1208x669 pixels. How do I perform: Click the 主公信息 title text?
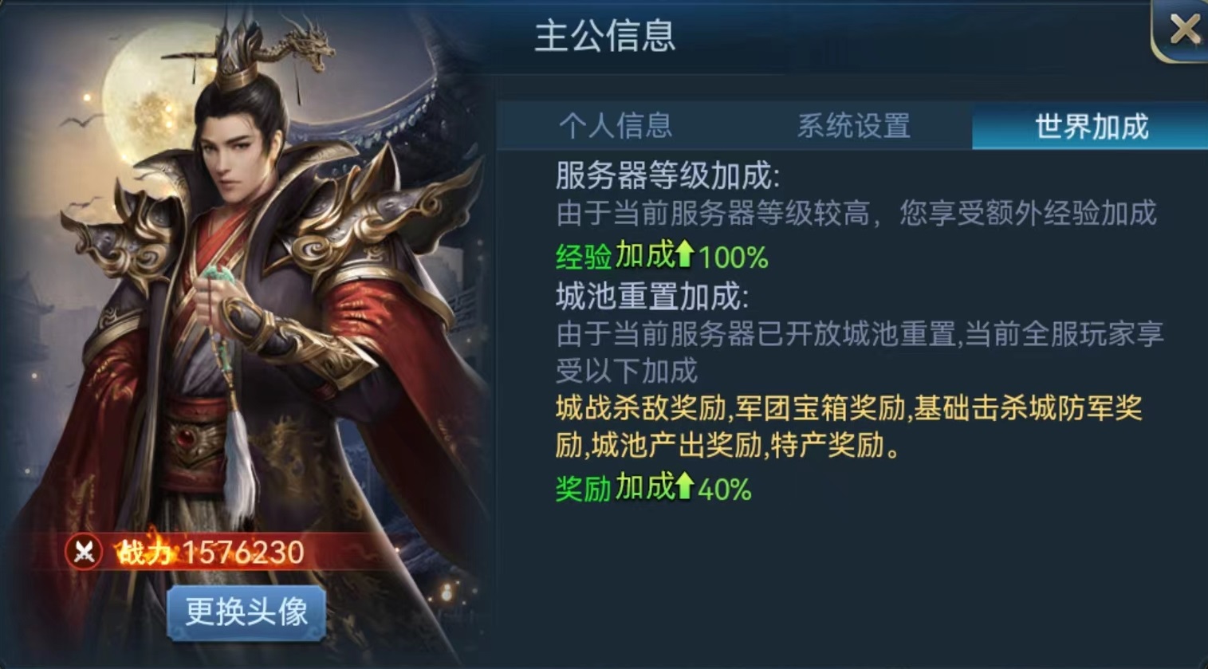604,36
